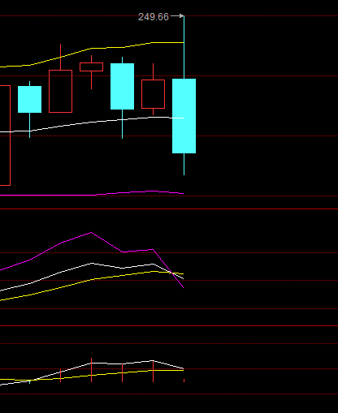This screenshot has width=338, height=413.
Task: Select the second large cyan candle body
Action: (x=122, y=86)
